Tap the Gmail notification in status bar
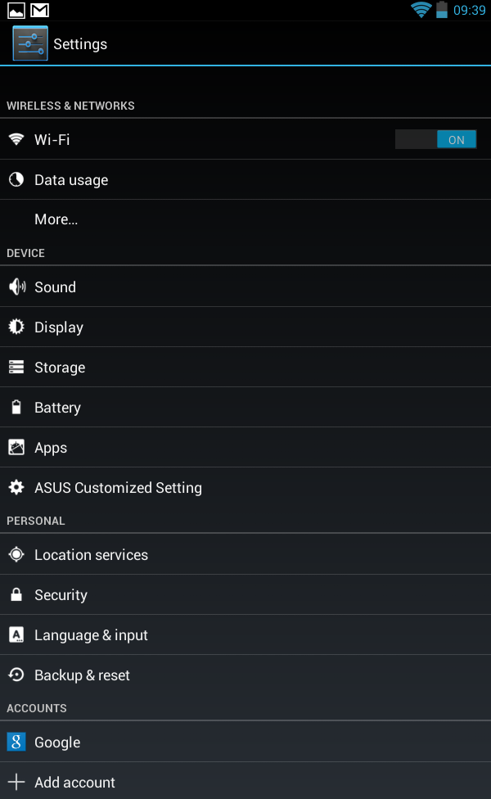 [x=39, y=10]
